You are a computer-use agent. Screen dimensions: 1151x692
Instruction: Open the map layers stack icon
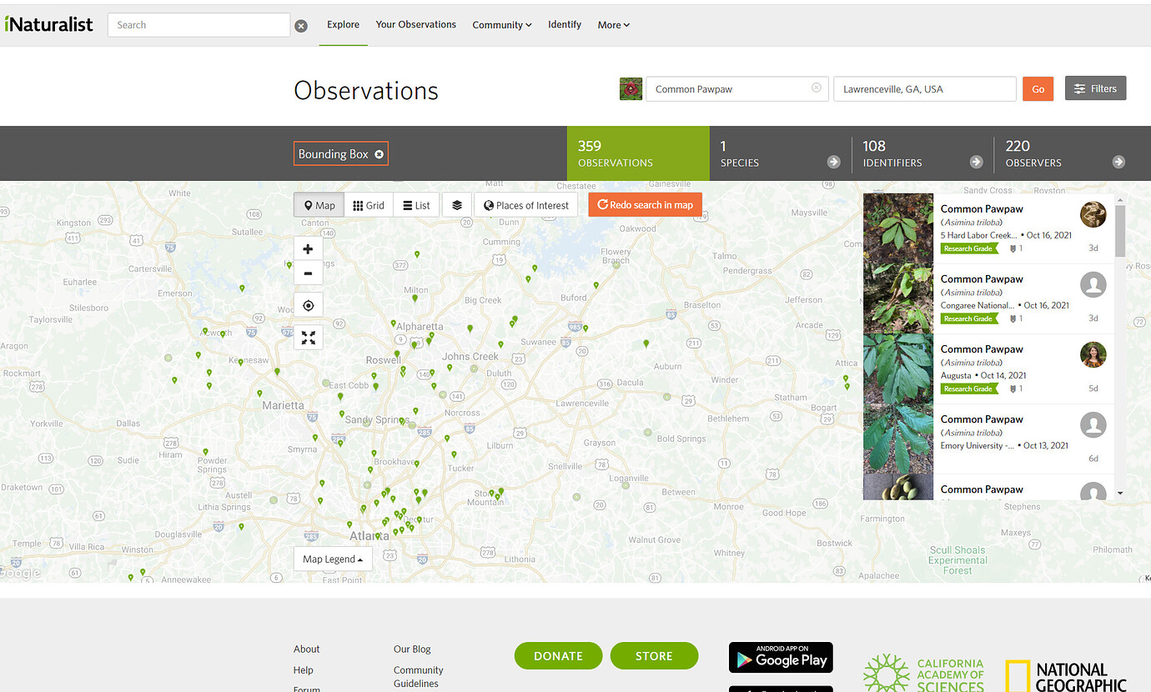click(x=457, y=205)
